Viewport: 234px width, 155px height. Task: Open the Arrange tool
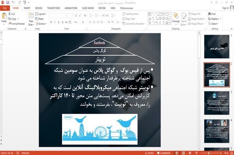coord(176,18)
